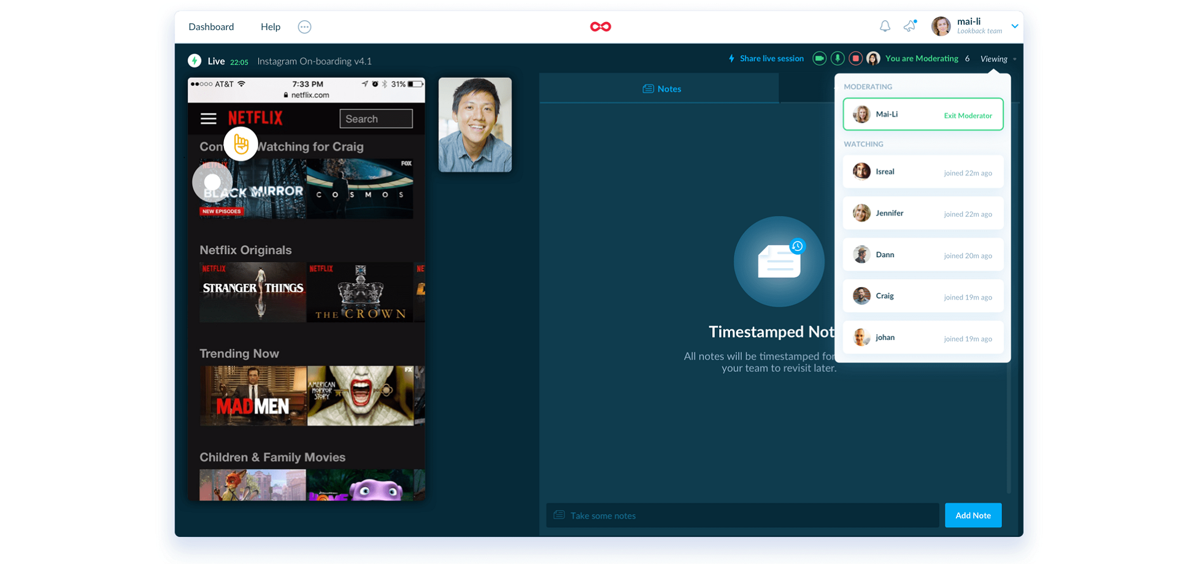Click the You are Moderating label
The height and width of the screenshot is (564, 1178).
[922, 59]
